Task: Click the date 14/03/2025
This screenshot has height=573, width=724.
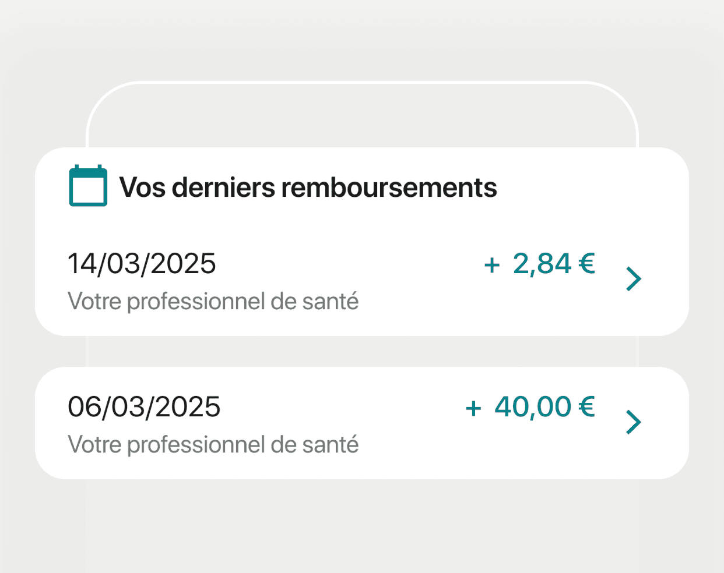Action: [142, 264]
